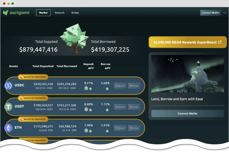Click the Total Deposited column header
Image resolution: width=229 pixels, height=153 pixels.
pos(43,66)
